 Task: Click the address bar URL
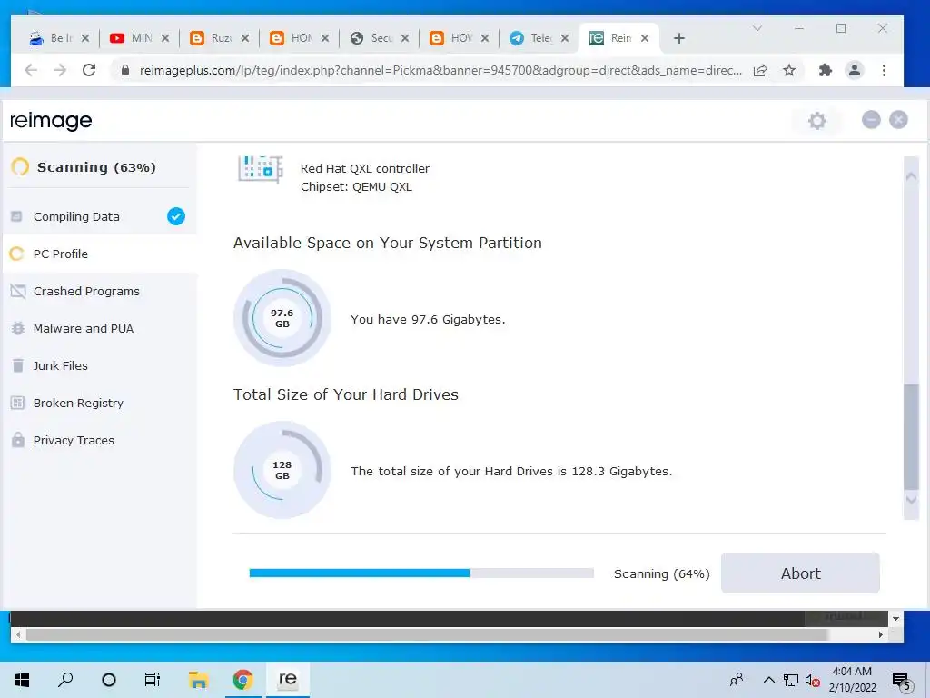[x=440, y=71]
